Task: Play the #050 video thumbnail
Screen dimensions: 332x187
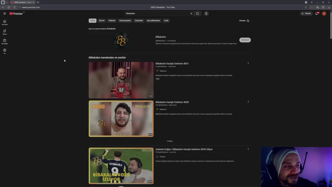Action: [x=121, y=118]
